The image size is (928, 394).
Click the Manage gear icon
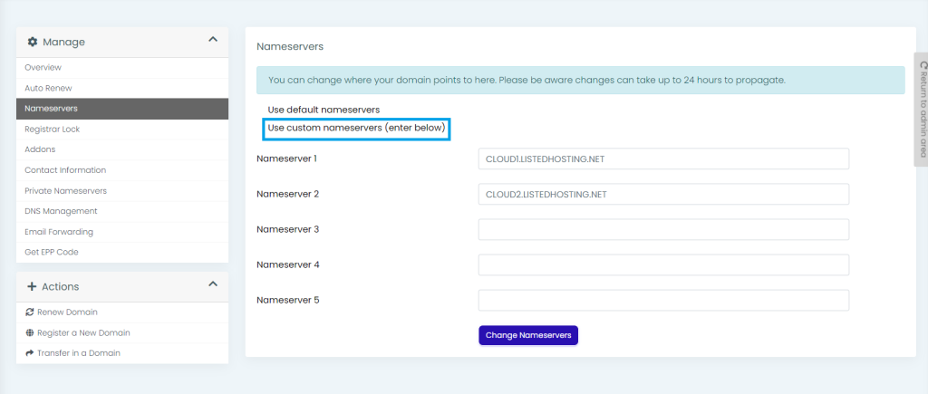click(x=33, y=42)
